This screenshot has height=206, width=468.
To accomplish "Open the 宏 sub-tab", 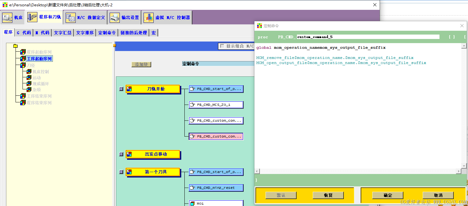I will (153, 32).
